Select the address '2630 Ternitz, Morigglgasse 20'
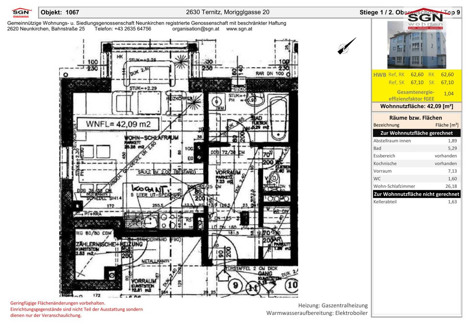The image size is (473, 334). [x=228, y=12]
